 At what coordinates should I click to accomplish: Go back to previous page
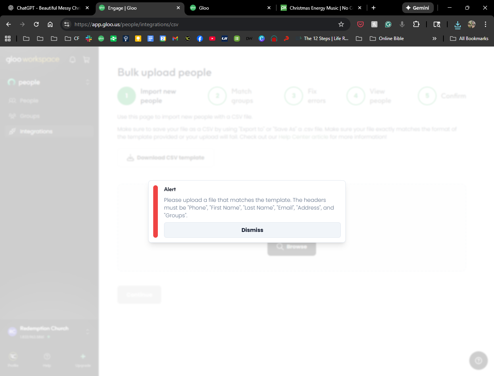(8, 24)
